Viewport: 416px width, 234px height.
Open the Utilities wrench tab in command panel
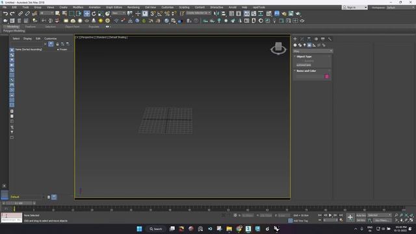coord(330,39)
